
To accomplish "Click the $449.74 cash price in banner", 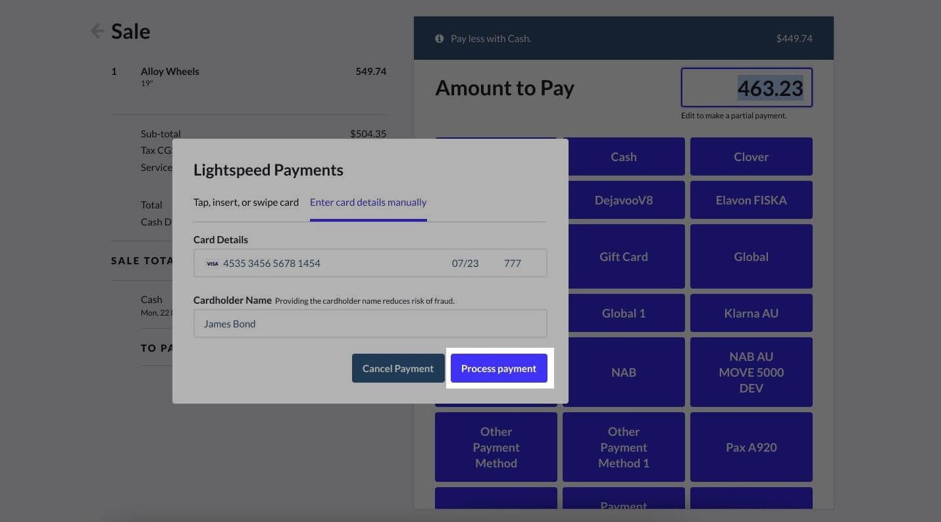I will 794,39.
